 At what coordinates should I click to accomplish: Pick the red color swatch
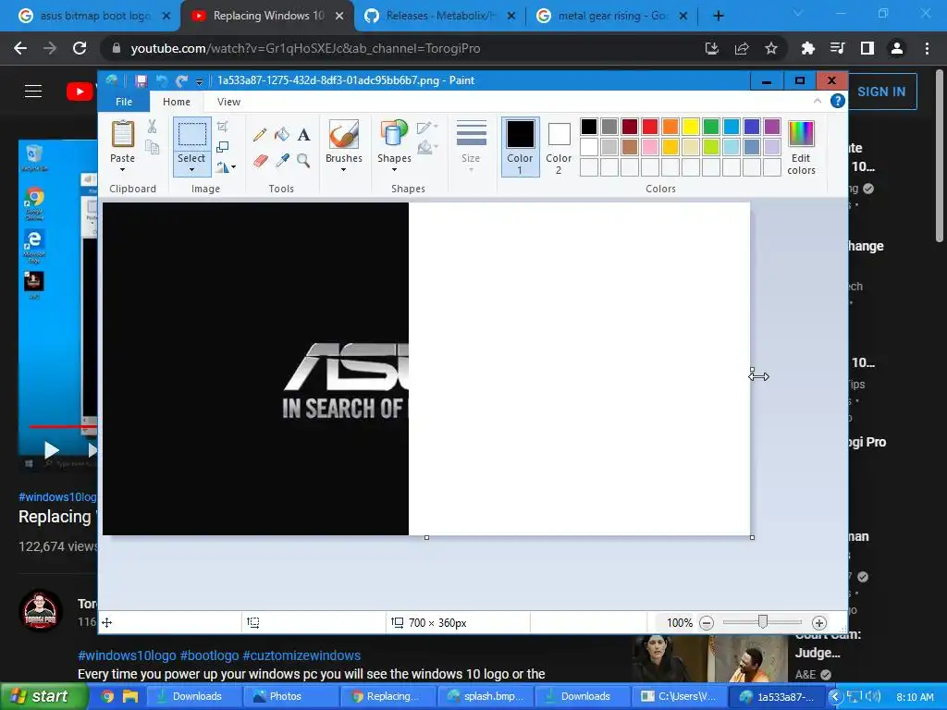(x=650, y=126)
